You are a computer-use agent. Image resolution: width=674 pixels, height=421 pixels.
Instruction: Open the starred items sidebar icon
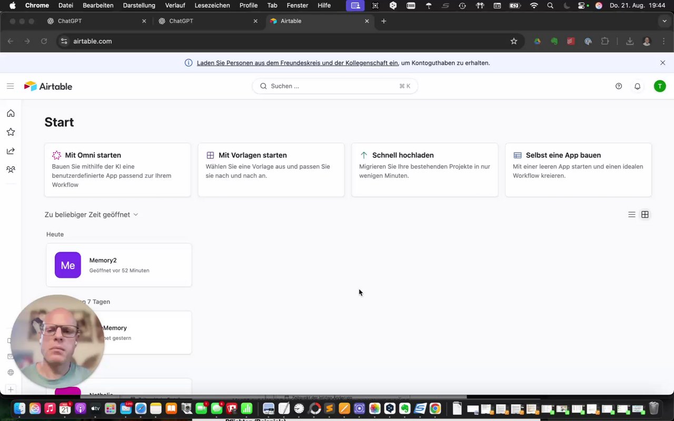tap(11, 132)
